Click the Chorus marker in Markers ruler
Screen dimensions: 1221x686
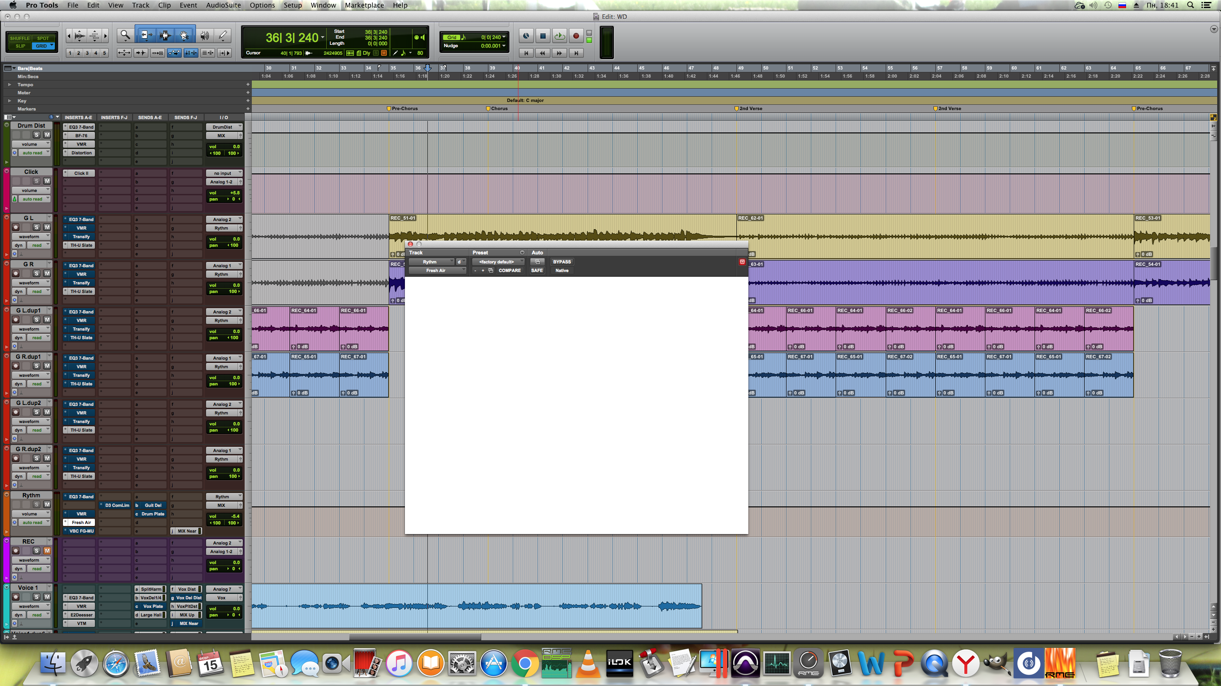point(488,109)
